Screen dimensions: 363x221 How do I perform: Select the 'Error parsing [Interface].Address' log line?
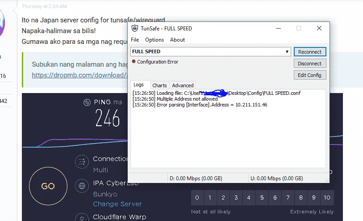[200, 105]
